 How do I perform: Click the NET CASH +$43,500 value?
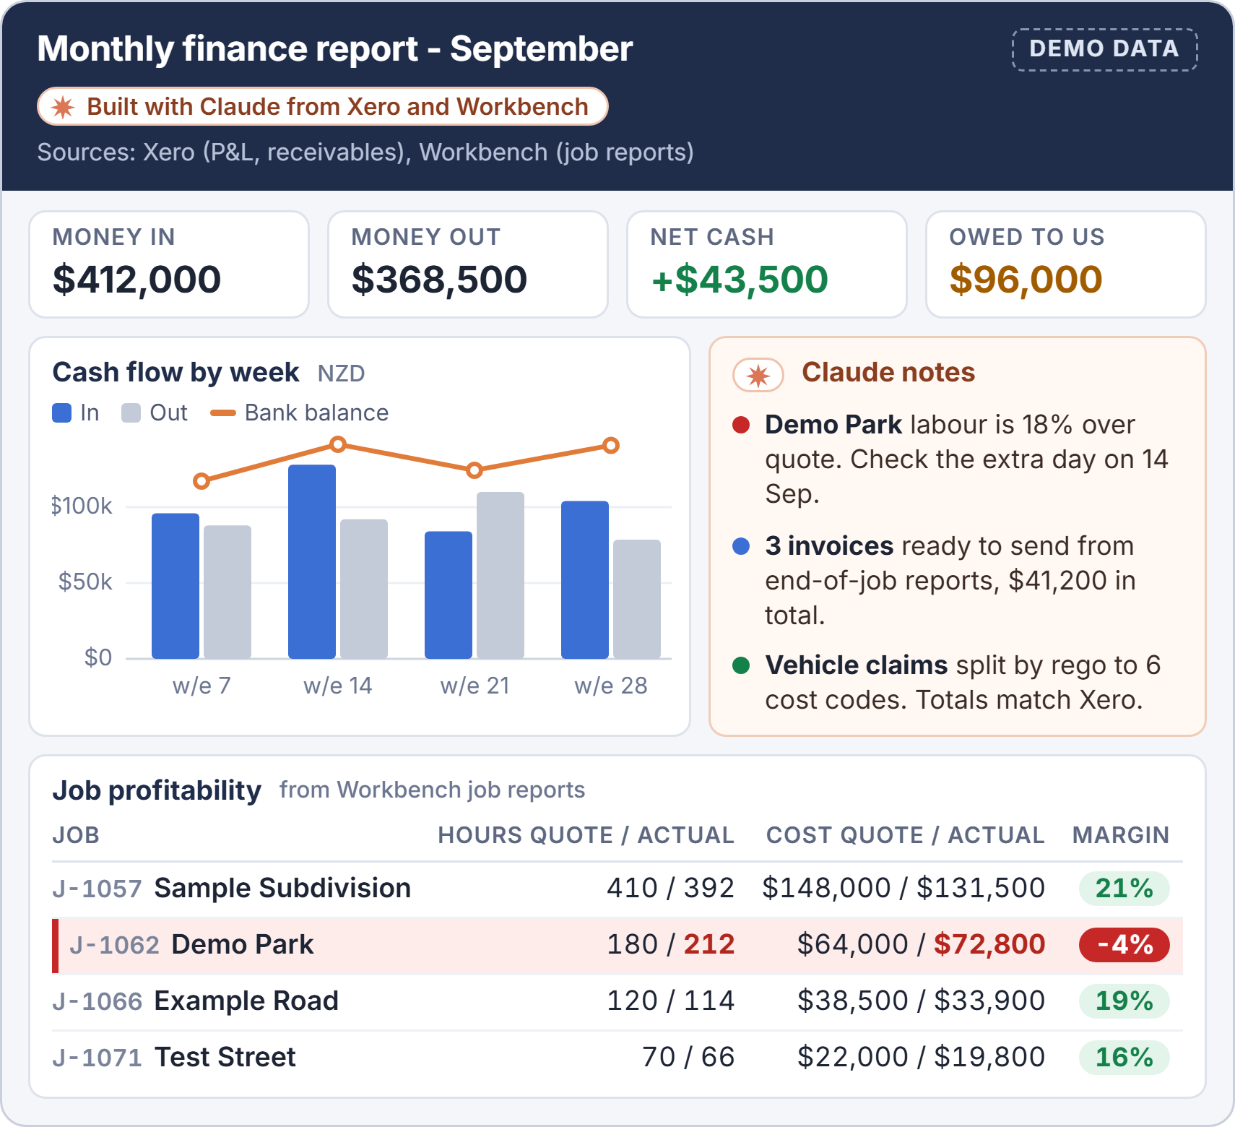pyautogui.click(x=739, y=280)
